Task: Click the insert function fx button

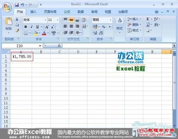Action: click(59, 46)
